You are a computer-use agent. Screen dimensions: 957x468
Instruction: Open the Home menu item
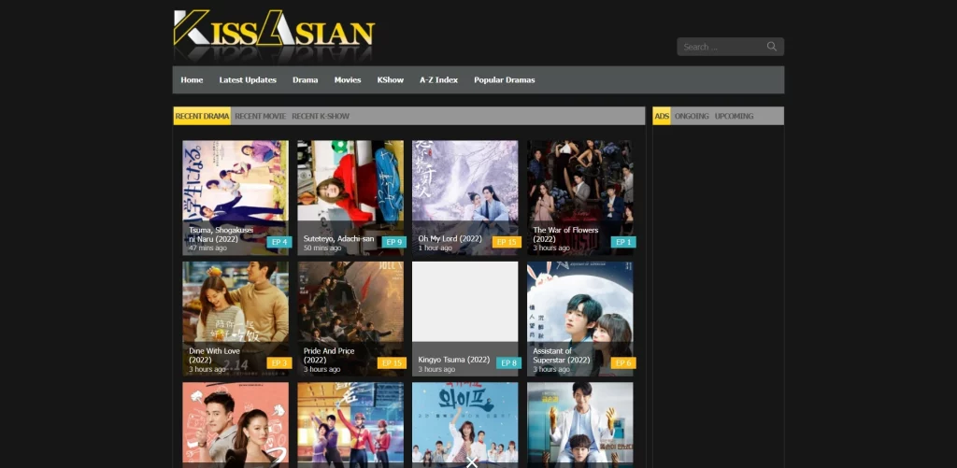coord(192,80)
